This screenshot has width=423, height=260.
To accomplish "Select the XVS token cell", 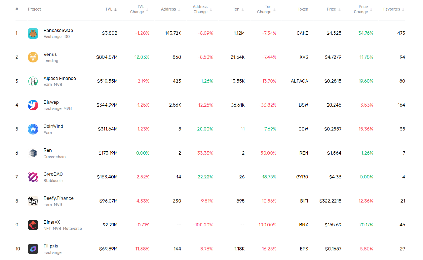I will point(304,57).
